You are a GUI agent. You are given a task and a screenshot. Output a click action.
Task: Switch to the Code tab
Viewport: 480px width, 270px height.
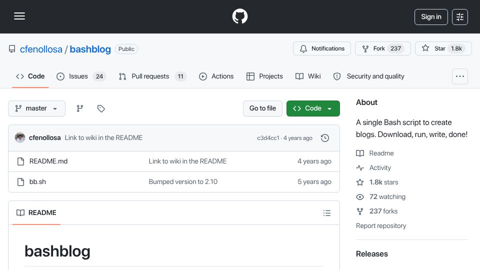coord(30,76)
